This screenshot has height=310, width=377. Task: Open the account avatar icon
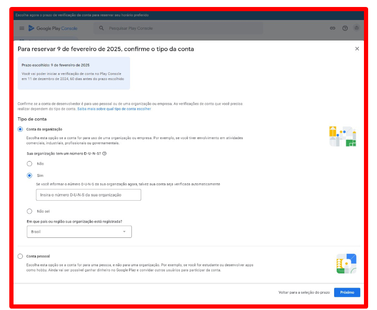click(x=356, y=28)
